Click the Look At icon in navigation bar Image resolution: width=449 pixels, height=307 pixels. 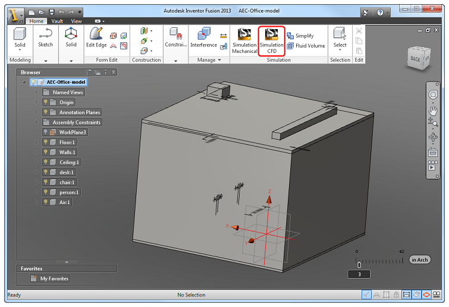433,152
